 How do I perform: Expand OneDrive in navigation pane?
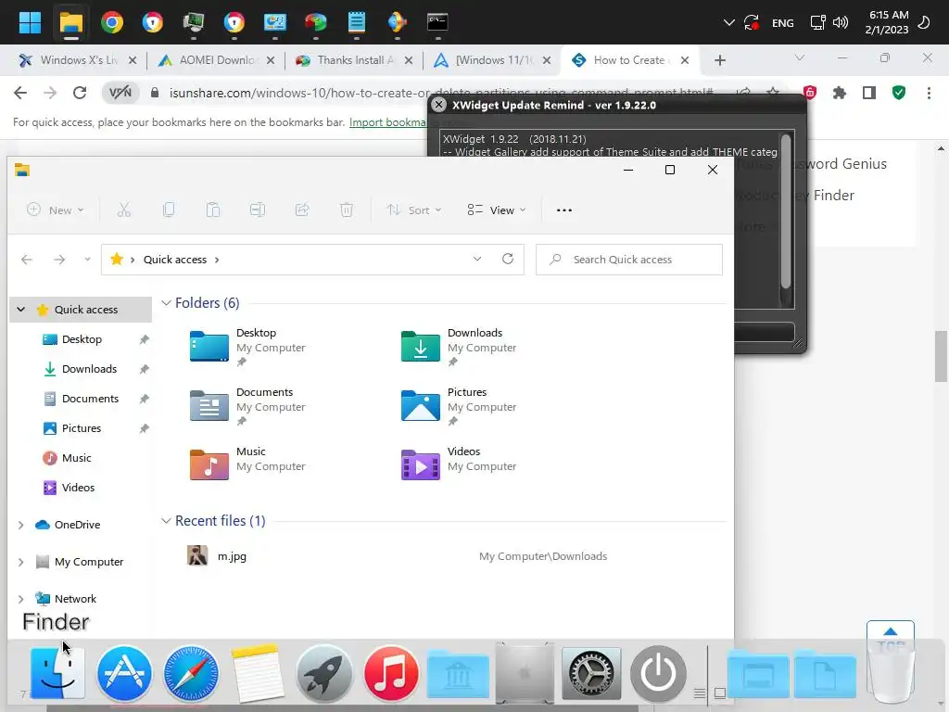tap(21, 525)
